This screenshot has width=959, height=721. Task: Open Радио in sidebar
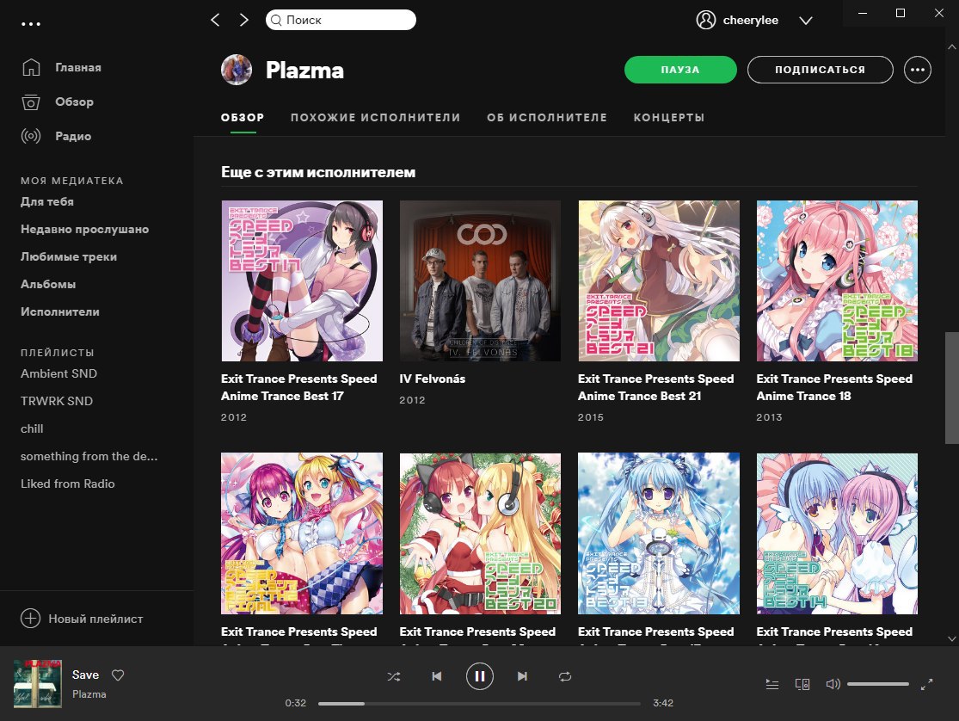[x=56, y=136]
